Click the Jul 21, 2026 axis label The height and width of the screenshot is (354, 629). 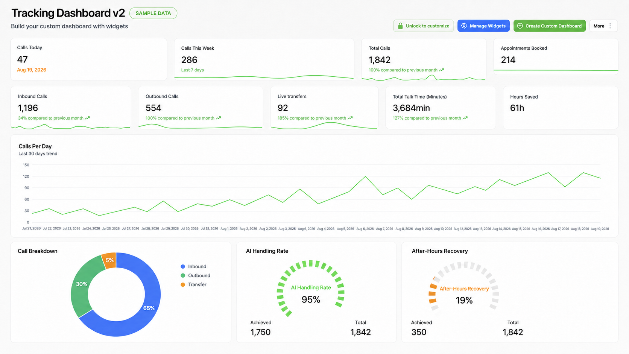(31, 229)
